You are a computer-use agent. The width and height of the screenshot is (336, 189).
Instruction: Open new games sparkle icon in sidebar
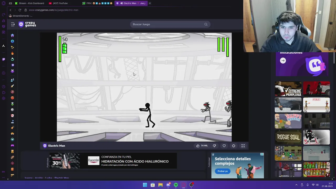pos(12,47)
